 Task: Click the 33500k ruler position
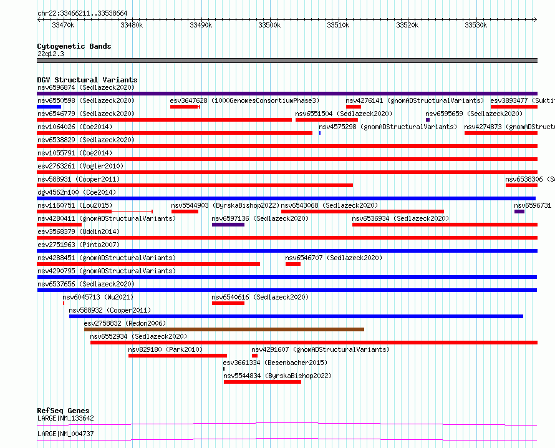click(x=269, y=25)
